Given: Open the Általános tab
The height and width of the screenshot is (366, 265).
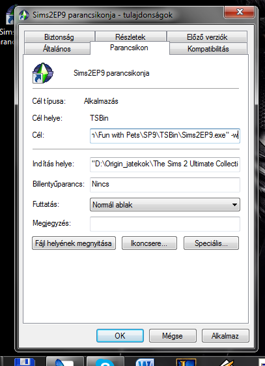Looking at the screenshot, I should pyautogui.click(x=57, y=49).
